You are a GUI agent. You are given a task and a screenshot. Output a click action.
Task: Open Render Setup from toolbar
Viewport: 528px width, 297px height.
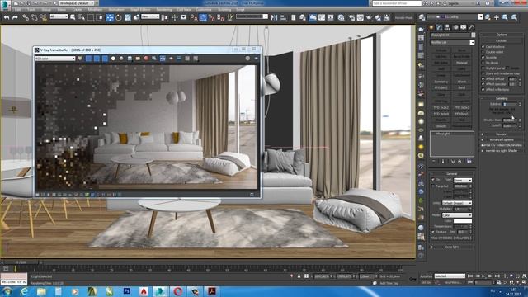pyautogui.click(x=351, y=17)
